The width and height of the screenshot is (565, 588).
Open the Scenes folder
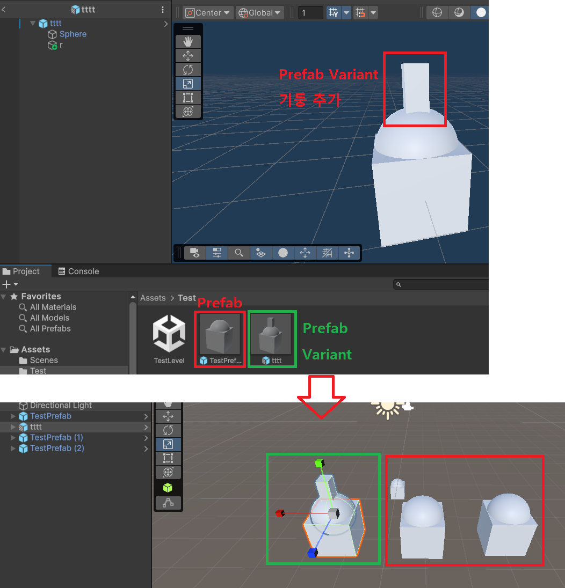pyautogui.click(x=44, y=361)
